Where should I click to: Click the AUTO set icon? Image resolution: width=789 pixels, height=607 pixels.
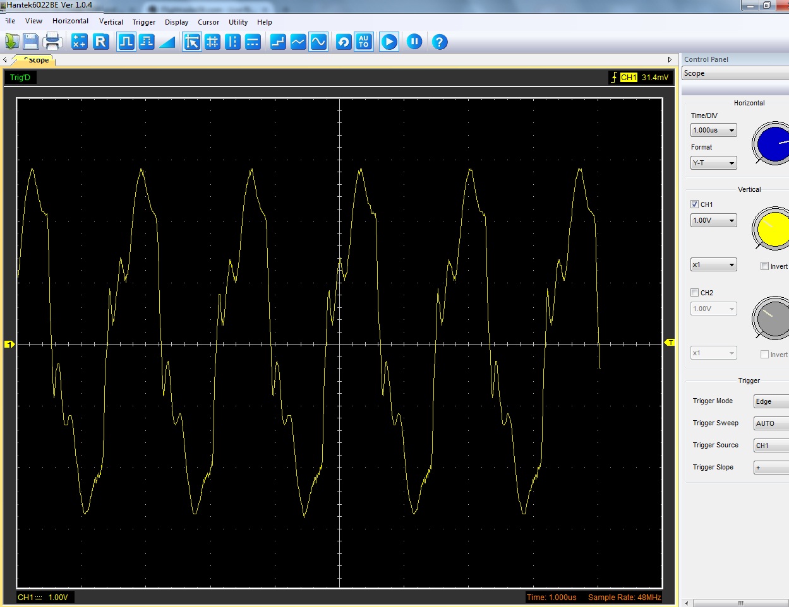363,42
